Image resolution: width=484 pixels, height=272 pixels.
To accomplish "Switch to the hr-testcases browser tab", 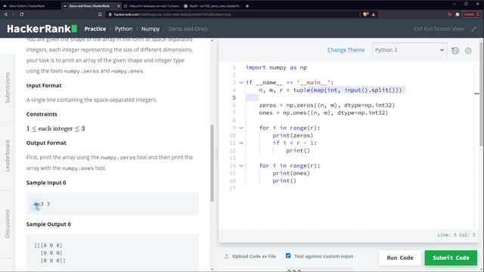I will coord(151,6).
